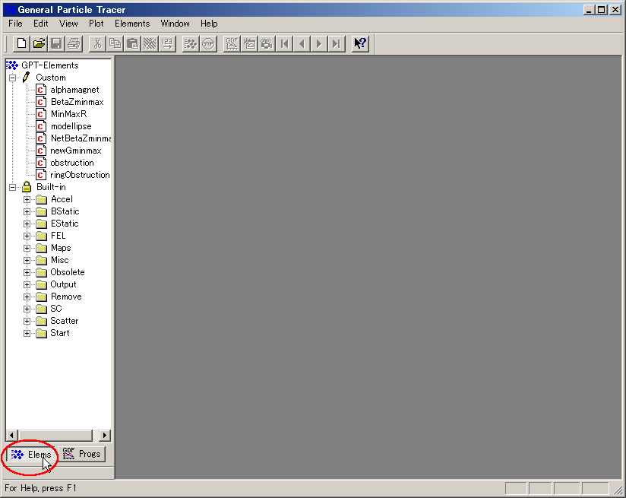The image size is (626, 498).
Task: Expand the Scatter folder node
Action: point(27,321)
